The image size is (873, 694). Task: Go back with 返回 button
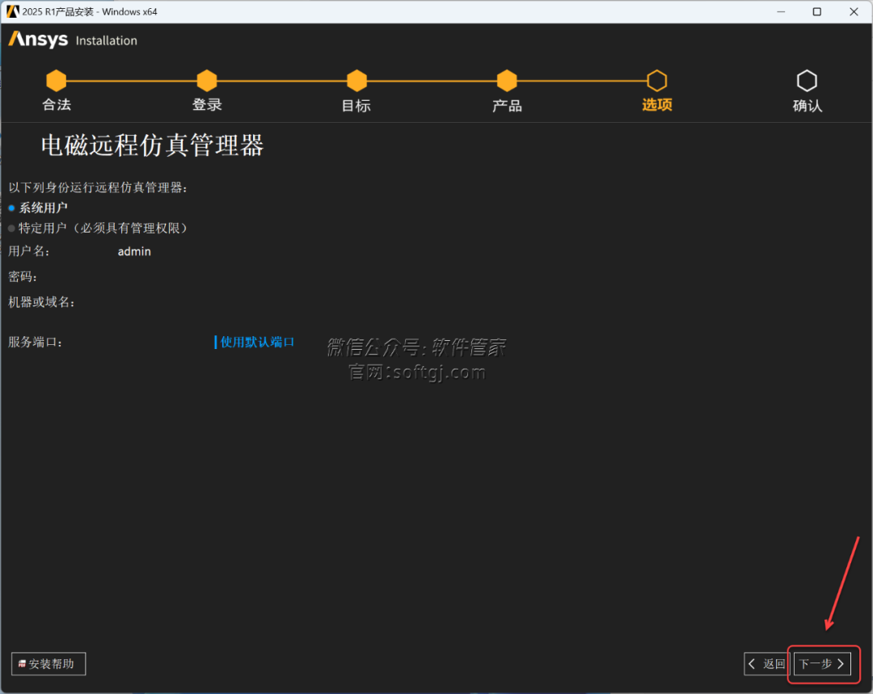[x=766, y=664]
